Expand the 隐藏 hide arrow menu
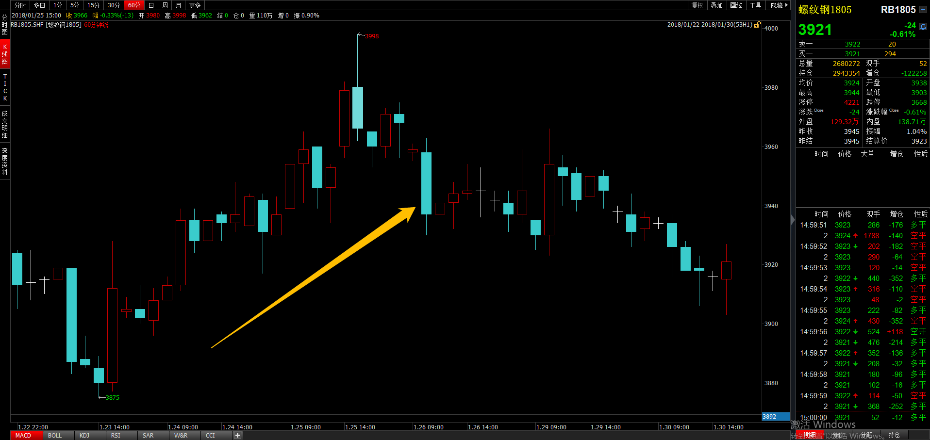The height and width of the screenshot is (440, 930). pyautogui.click(x=779, y=5)
